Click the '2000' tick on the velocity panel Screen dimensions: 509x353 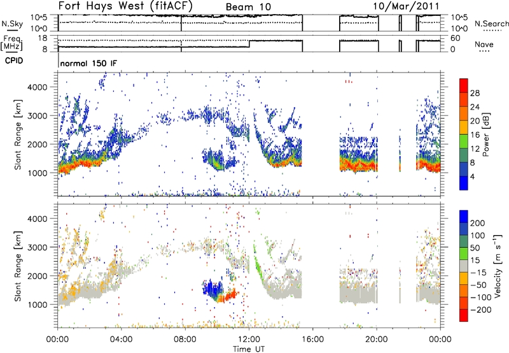point(37,276)
